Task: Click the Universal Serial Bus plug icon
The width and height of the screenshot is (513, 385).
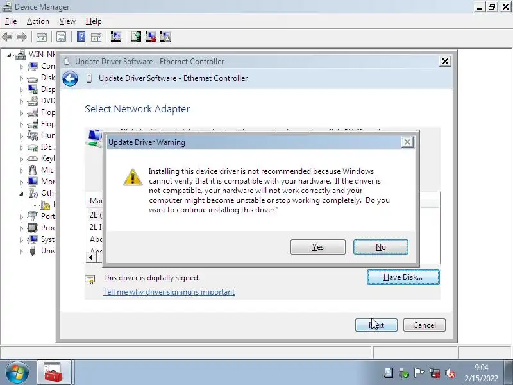Action: (x=33, y=251)
